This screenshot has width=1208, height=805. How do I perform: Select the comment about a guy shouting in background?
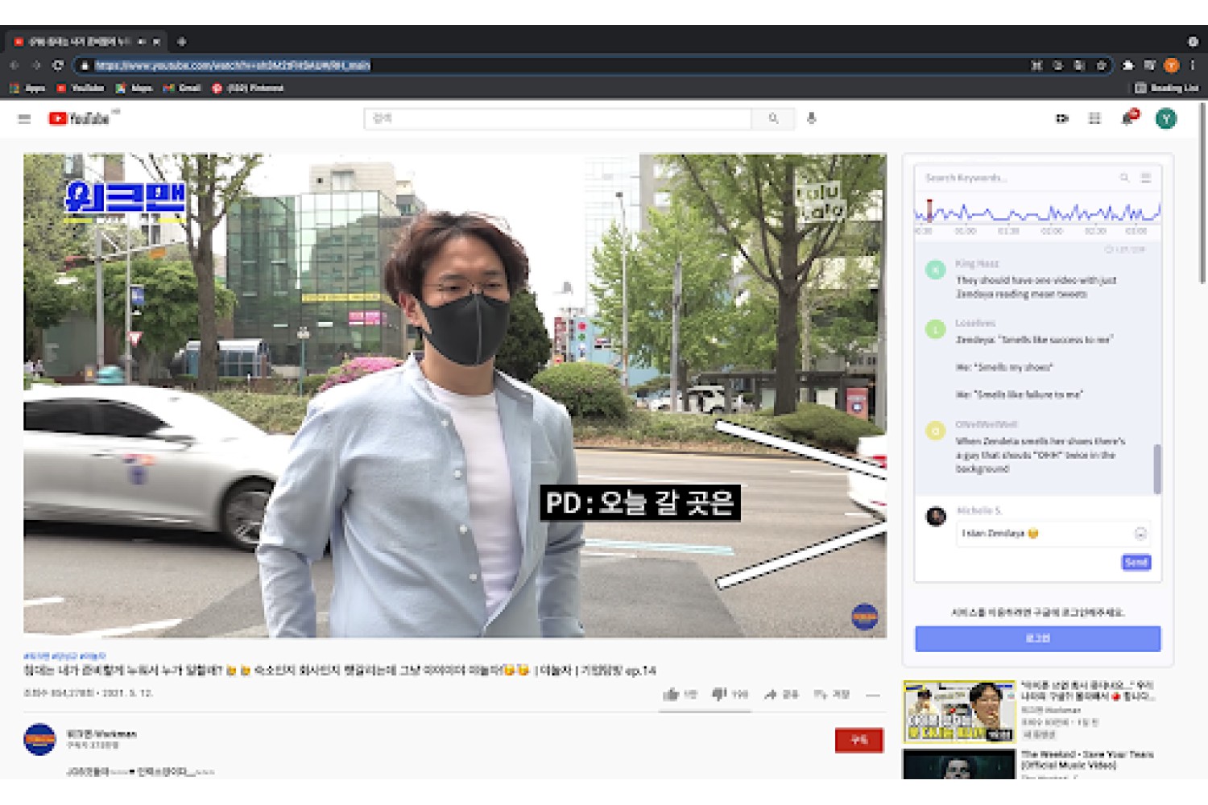point(1040,455)
